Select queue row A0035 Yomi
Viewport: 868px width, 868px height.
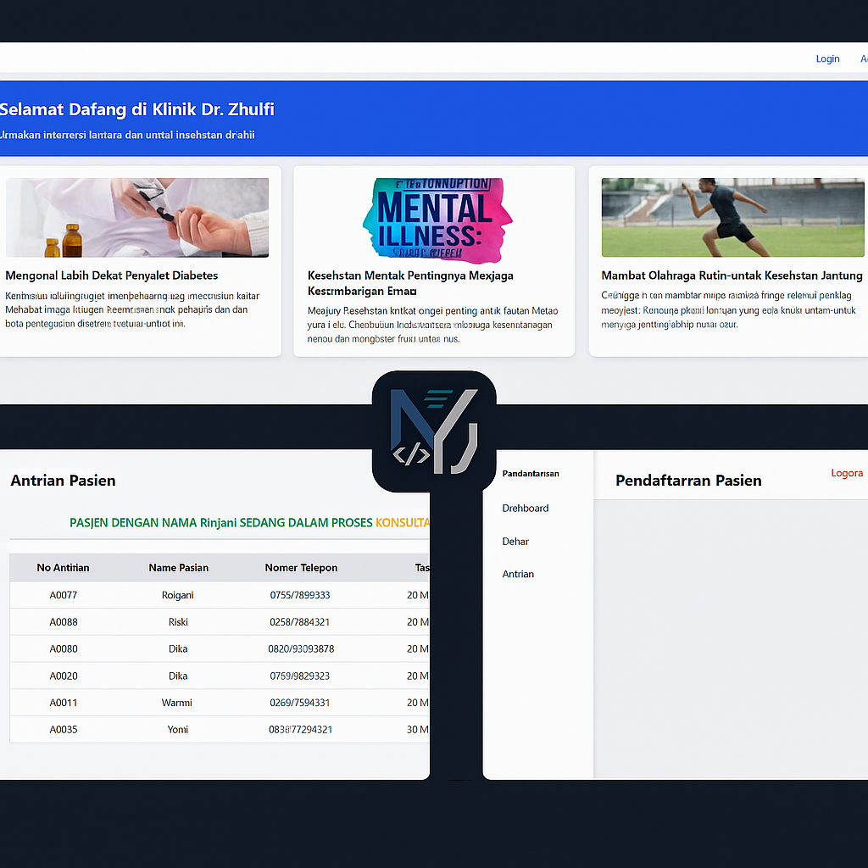(220, 730)
